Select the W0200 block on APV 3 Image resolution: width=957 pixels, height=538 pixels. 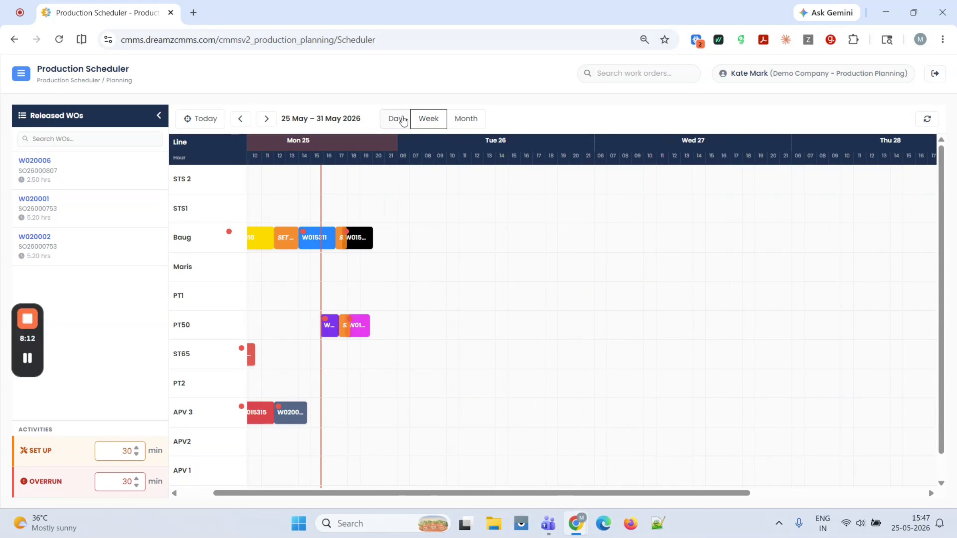(290, 412)
